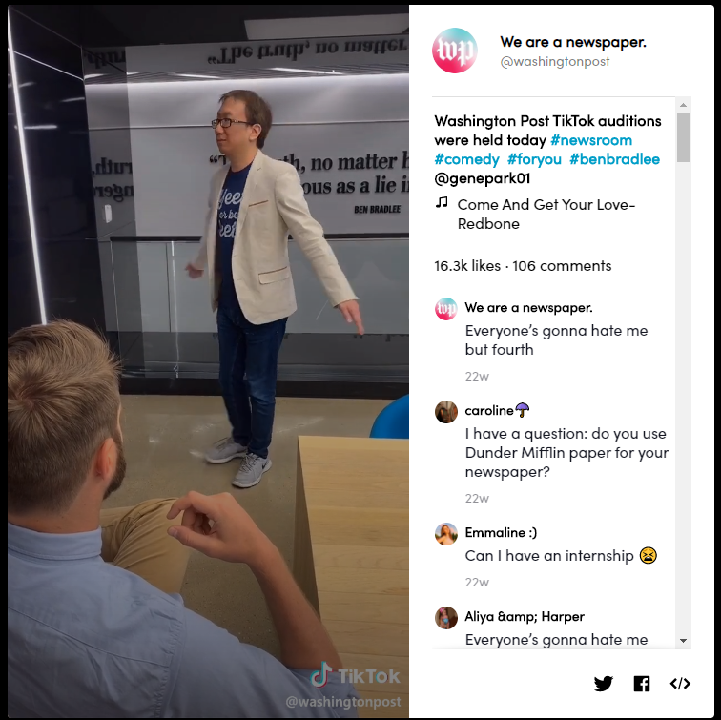The width and height of the screenshot is (721, 720).
Task: Click the Washington Post profile avatar
Action: pos(454,51)
